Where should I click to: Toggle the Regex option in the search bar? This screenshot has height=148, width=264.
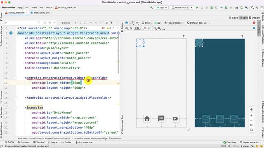54,23
